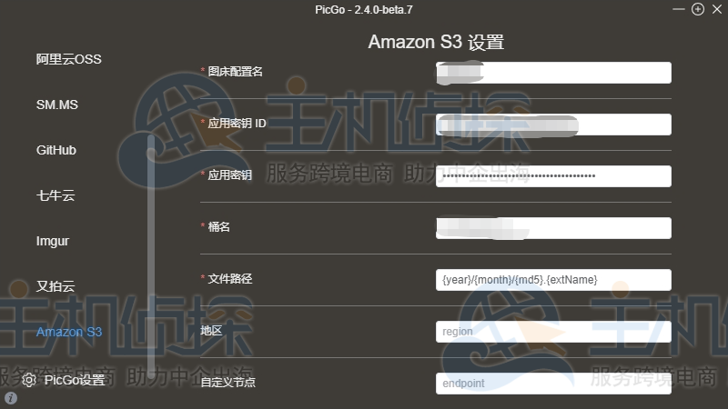
Task: Select 又拍云 in the sidebar
Action: coord(56,286)
